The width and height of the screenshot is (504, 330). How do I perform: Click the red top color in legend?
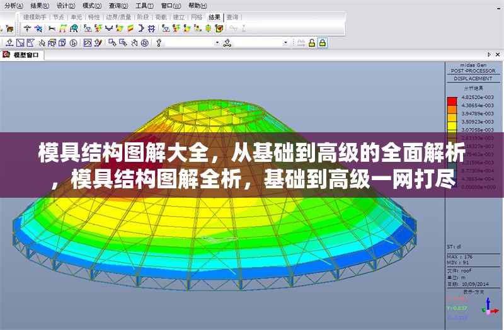pos(452,101)
